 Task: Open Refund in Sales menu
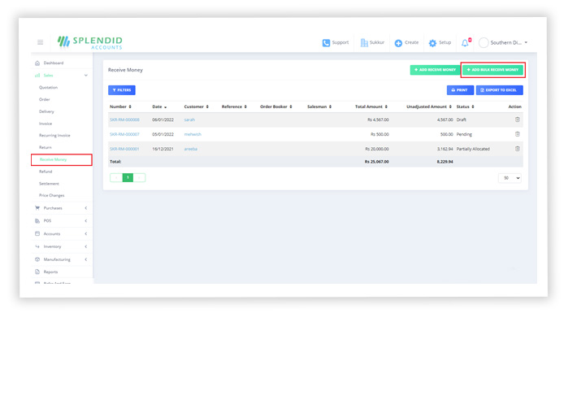coord(46,172)
